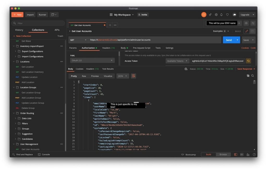Click the Invite button

(143, 15)
